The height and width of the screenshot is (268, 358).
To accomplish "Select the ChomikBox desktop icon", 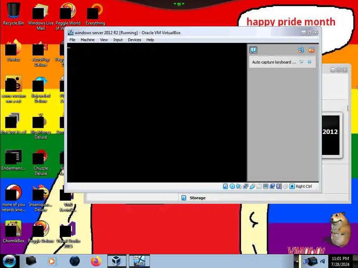I will 14,232.
